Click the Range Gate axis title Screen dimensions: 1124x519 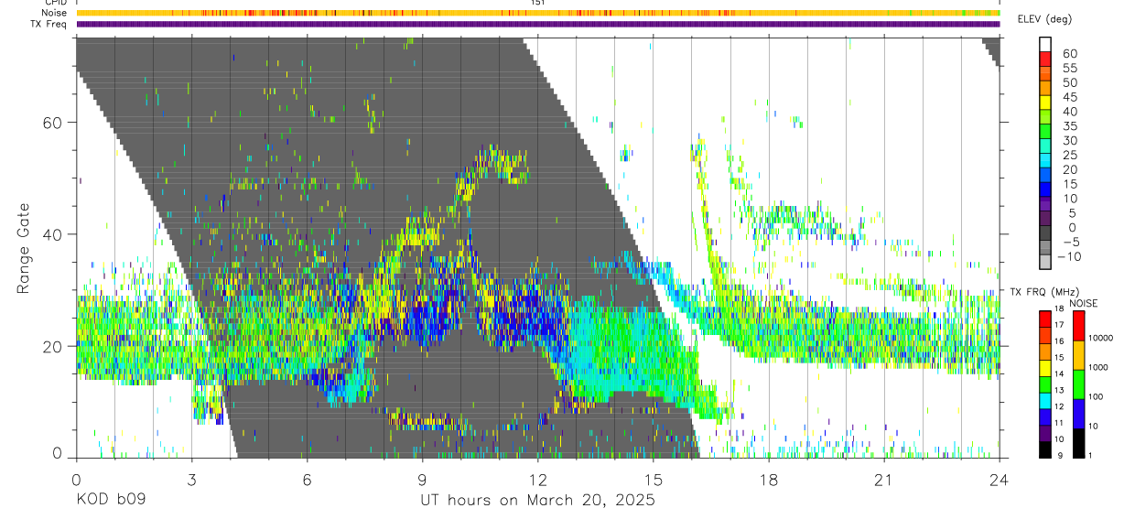pos(24,248)
